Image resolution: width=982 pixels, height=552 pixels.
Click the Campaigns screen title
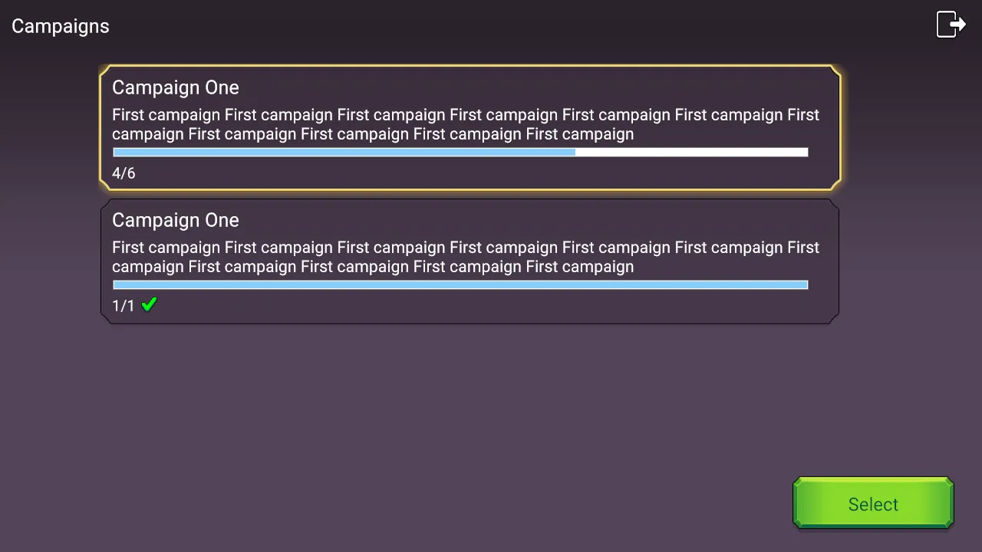(61, 26)
